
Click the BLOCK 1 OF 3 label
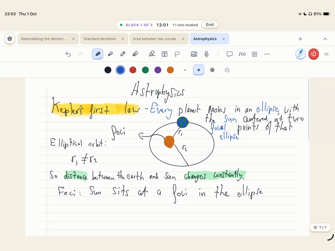pyautogui.click(x=139, y=25)
